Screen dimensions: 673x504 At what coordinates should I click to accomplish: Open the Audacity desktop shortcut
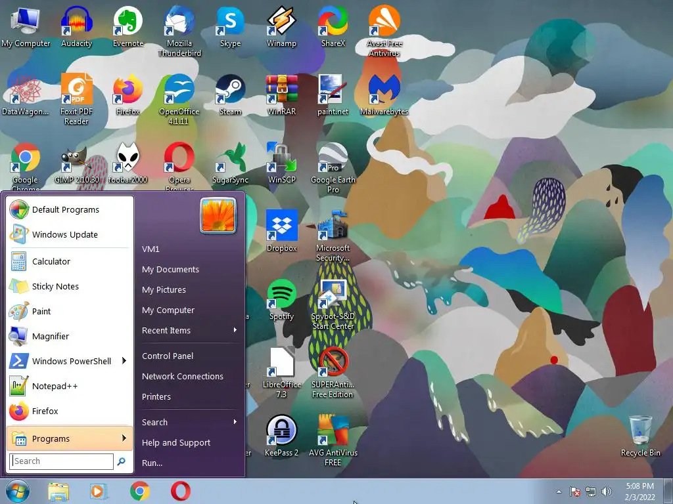pos(76,26)
